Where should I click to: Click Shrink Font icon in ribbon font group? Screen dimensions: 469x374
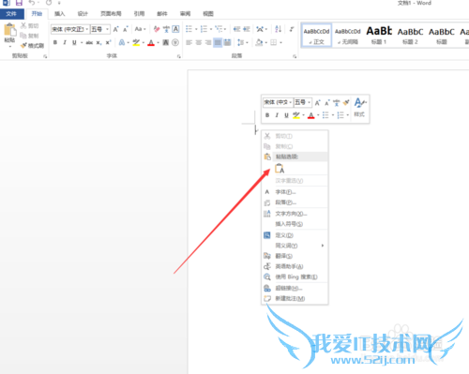126,29
